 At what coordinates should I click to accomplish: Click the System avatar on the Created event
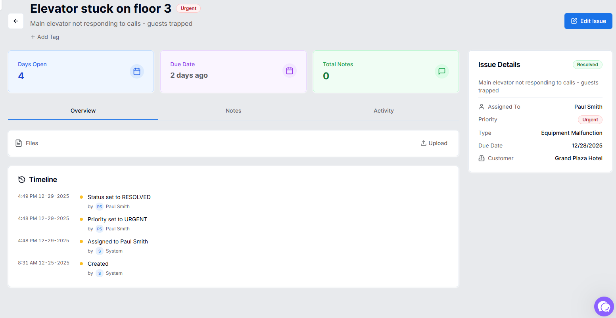[99, 273]
